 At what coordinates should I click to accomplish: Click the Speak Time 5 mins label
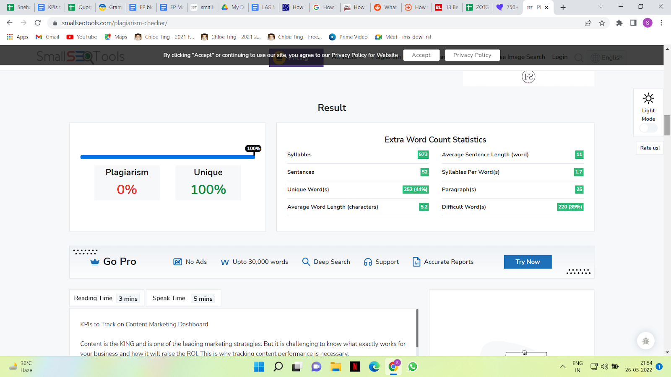coord(183,298)
